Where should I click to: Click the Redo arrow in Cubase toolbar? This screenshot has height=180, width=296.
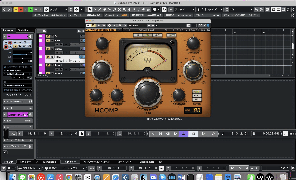9,9
